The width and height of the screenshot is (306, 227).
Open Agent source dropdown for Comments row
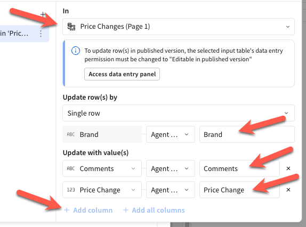171,168
